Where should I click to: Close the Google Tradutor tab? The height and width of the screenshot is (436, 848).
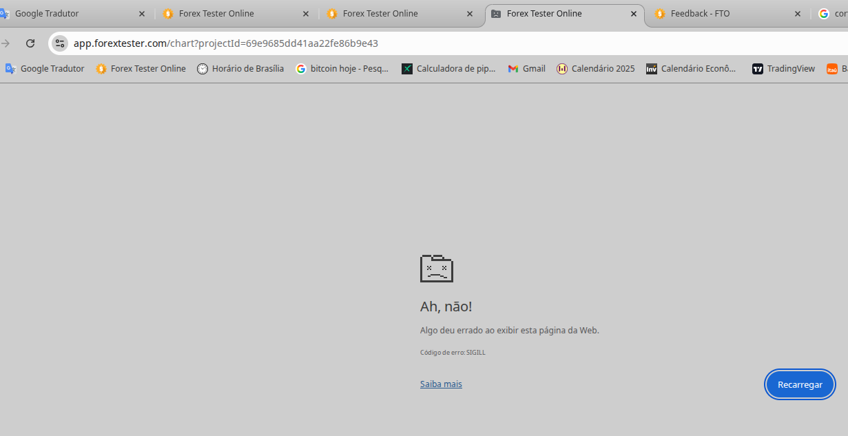pos(142,14)
